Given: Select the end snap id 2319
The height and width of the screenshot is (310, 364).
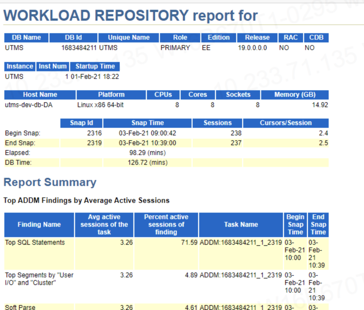Looking at the screenshot, I should [94, 143].
